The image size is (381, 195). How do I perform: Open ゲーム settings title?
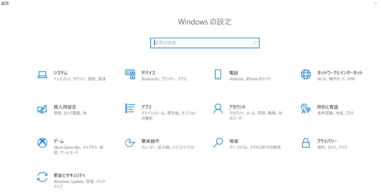59,141
